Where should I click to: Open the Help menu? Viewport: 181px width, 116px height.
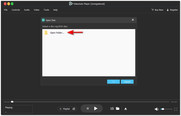(x=55, y=10)
